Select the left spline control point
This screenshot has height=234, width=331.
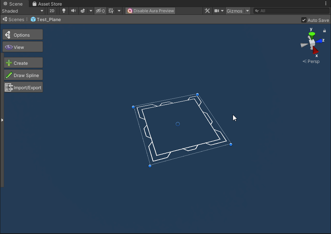[x=133, y=107]
